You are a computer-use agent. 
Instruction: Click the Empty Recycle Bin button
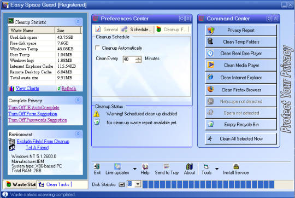pos(241,124)
